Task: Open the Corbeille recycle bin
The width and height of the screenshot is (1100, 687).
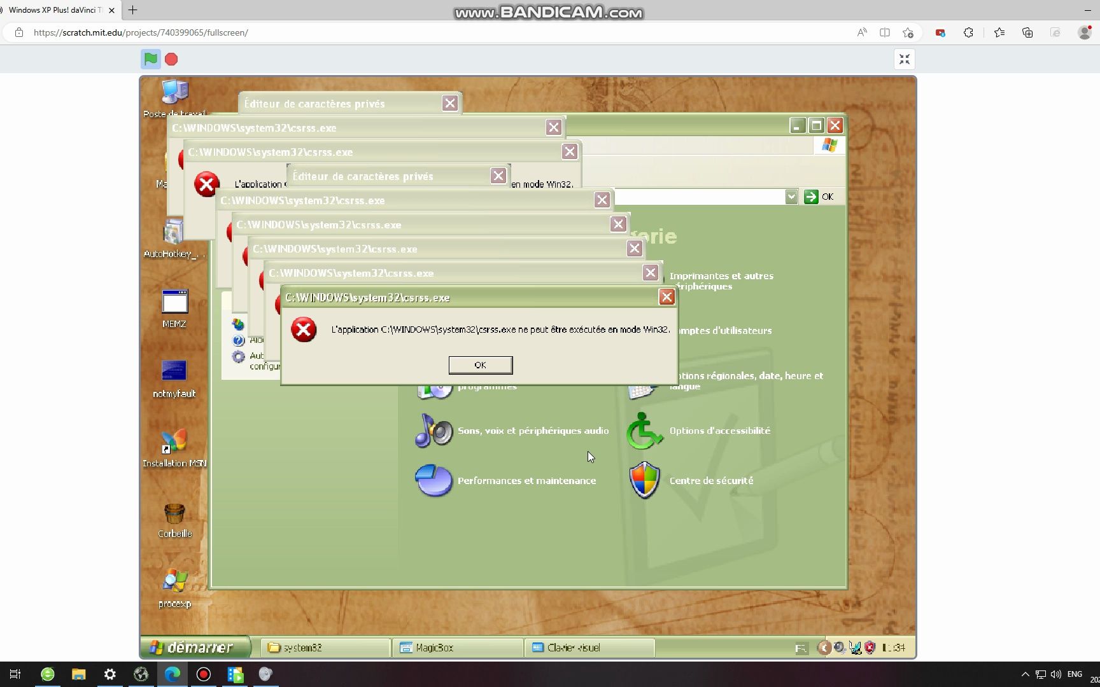Action: tap(174, 520)
